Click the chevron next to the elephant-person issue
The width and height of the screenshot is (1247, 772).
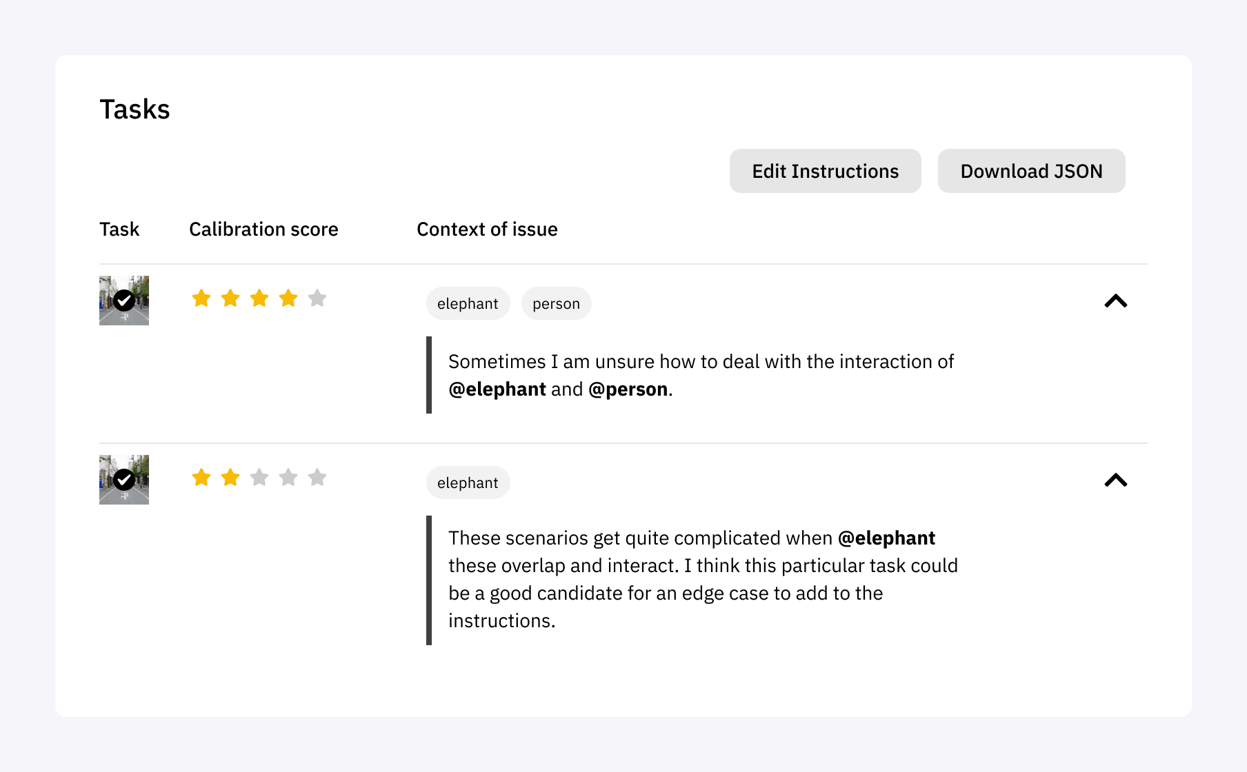point(1117,301)
